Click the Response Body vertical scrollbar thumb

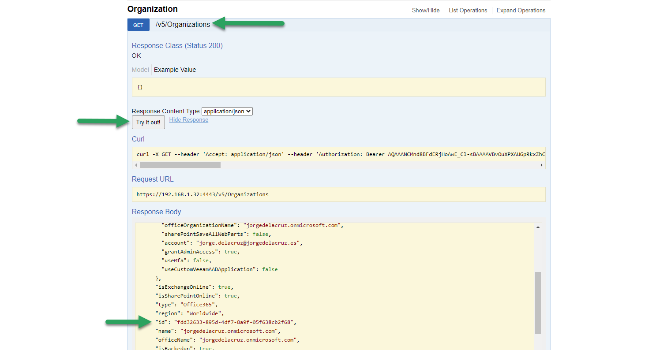(538, 303)
